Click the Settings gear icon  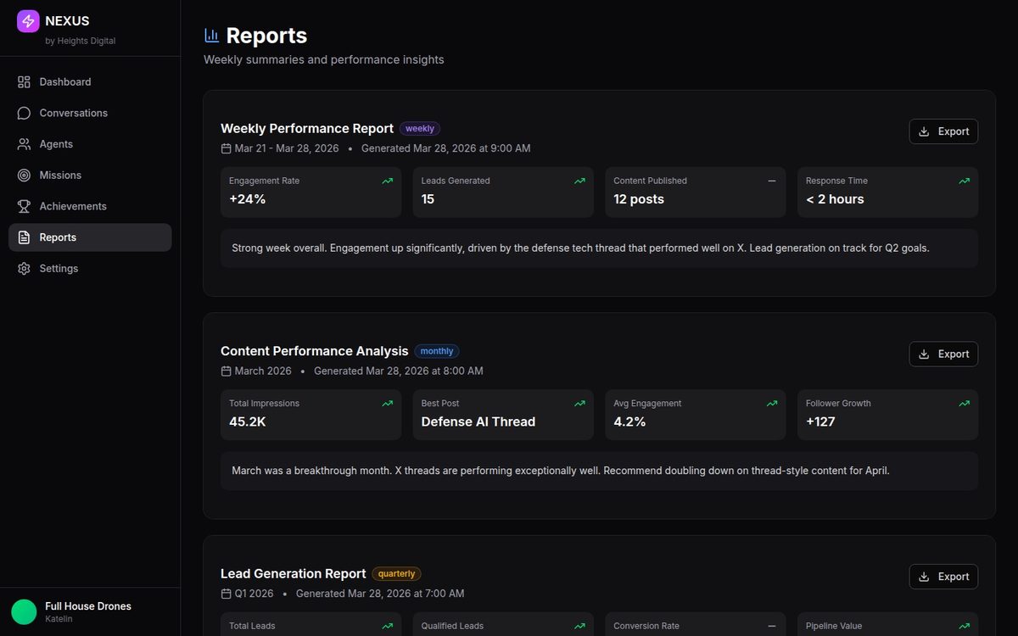coord(24,269)
